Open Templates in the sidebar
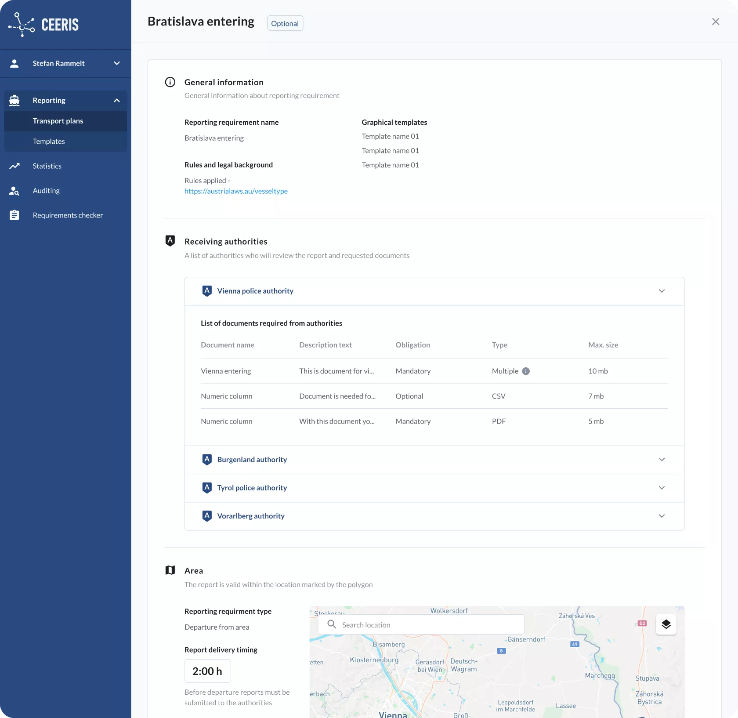This screenshot has width=738, height=718. click(49, 141)
